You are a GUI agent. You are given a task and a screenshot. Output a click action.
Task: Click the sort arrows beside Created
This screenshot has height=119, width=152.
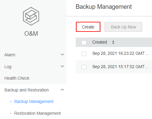pos(113,42)
